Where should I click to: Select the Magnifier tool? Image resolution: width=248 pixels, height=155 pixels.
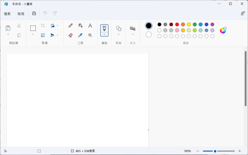(x=90, y=35)
